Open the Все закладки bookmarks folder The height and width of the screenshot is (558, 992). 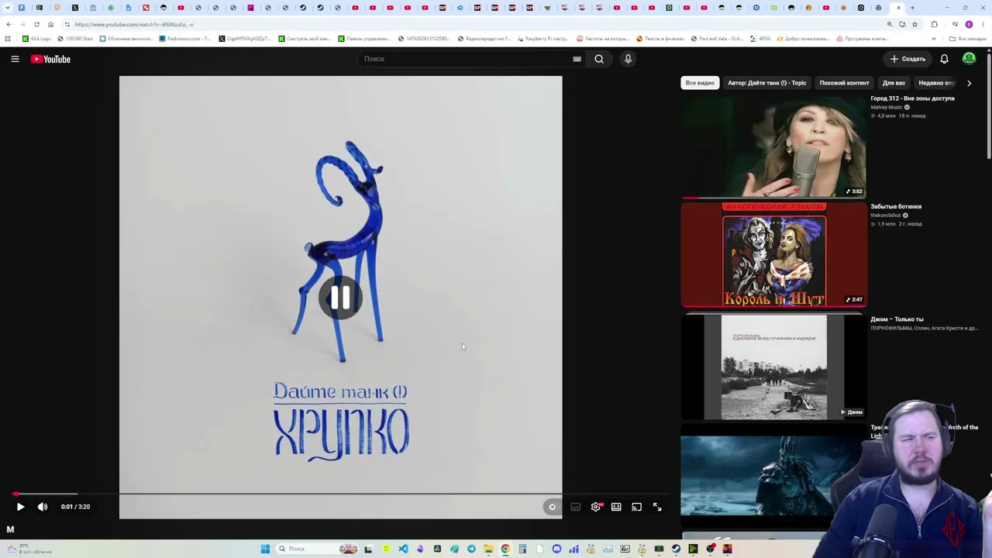click(968, 39)
